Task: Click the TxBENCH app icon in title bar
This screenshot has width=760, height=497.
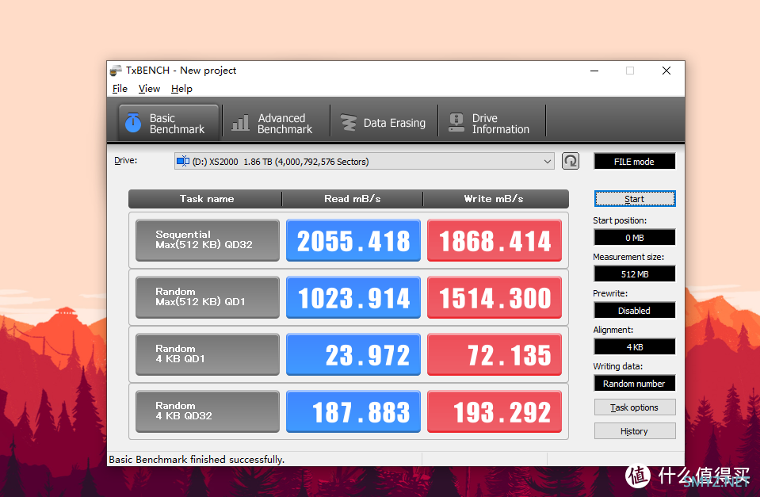Action: 116,71
